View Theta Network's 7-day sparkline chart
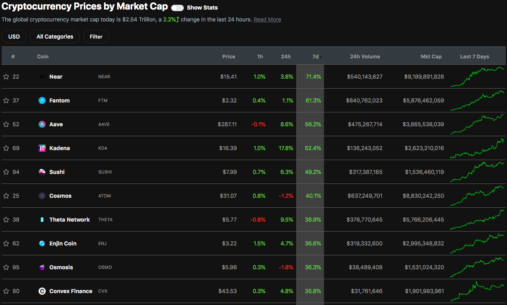Screen dimensions: 507x305 pos(477,220)
